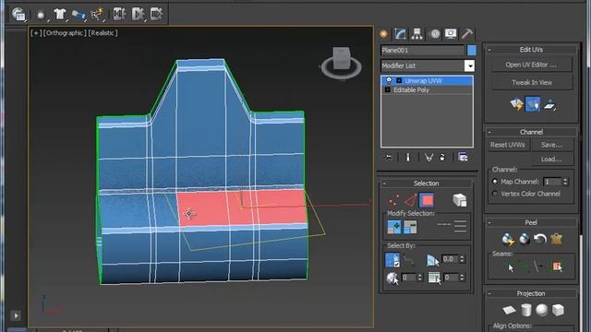Select Vertex sub-object mode in Selection
The image size is (591, 332).
tap(394, 200)
